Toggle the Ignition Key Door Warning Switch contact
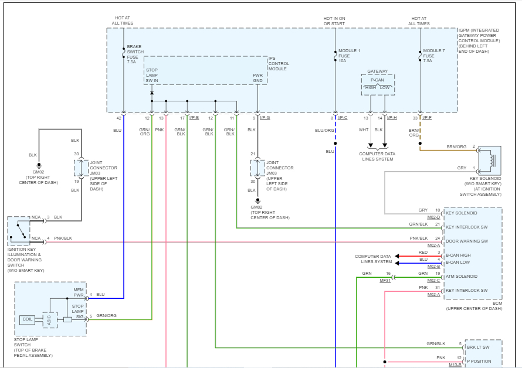This screenshot has width=522, height=368. [21, 230]
